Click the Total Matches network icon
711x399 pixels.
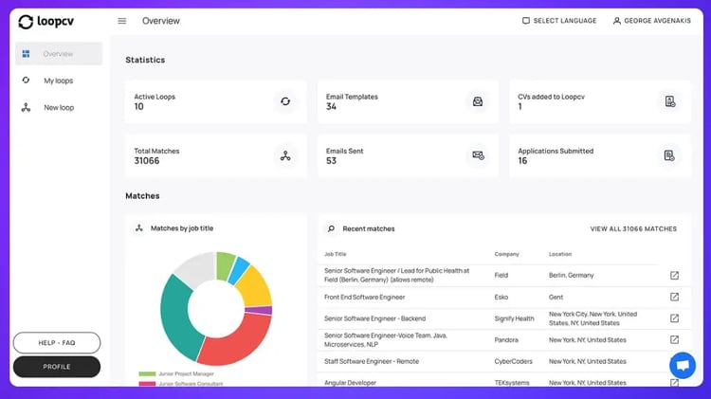285,156
